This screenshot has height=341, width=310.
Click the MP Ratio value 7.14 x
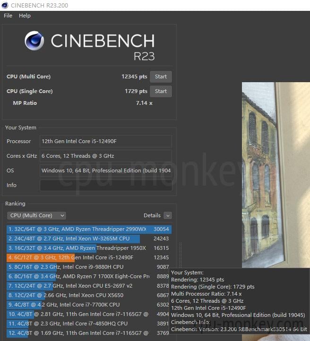pos(144,103)
